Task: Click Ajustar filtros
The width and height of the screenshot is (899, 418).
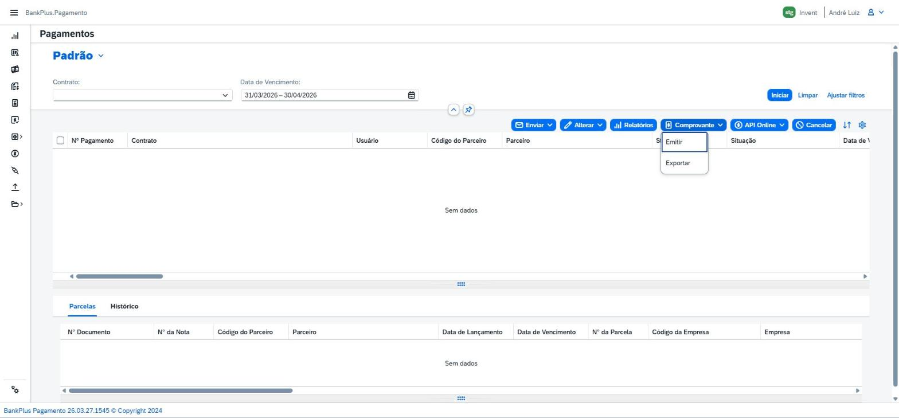Action: click(846, 95)
